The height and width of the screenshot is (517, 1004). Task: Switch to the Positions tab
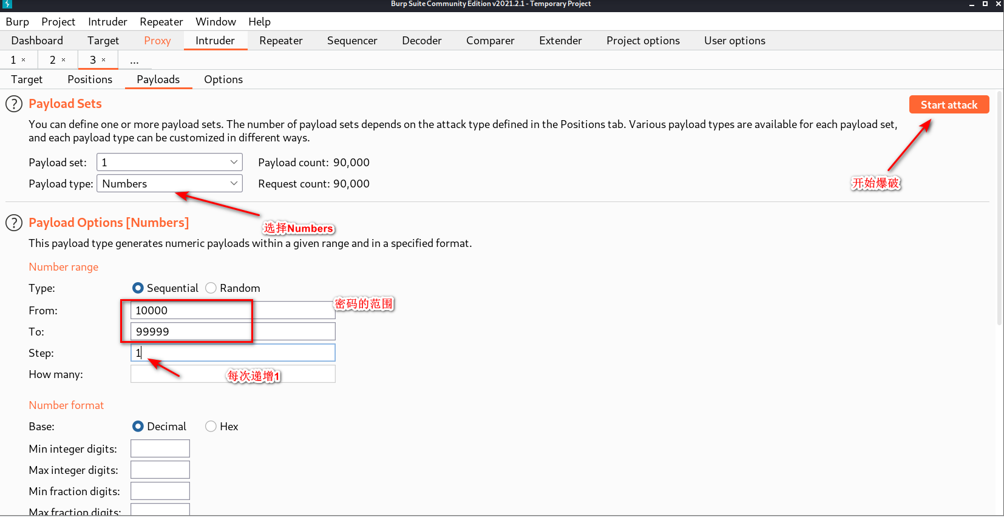[90, 79]
